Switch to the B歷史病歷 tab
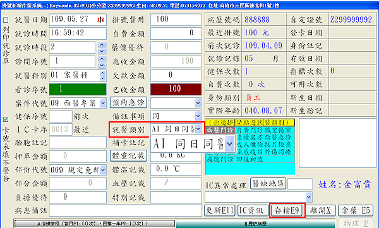The image size is (379, 228). (255, 224)
